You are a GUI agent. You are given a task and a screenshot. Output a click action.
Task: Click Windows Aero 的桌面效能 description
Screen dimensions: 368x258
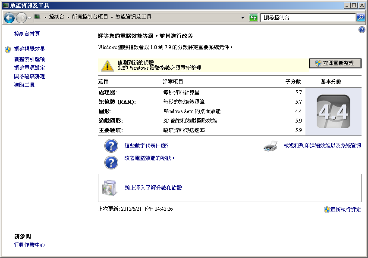click(192, 111)
